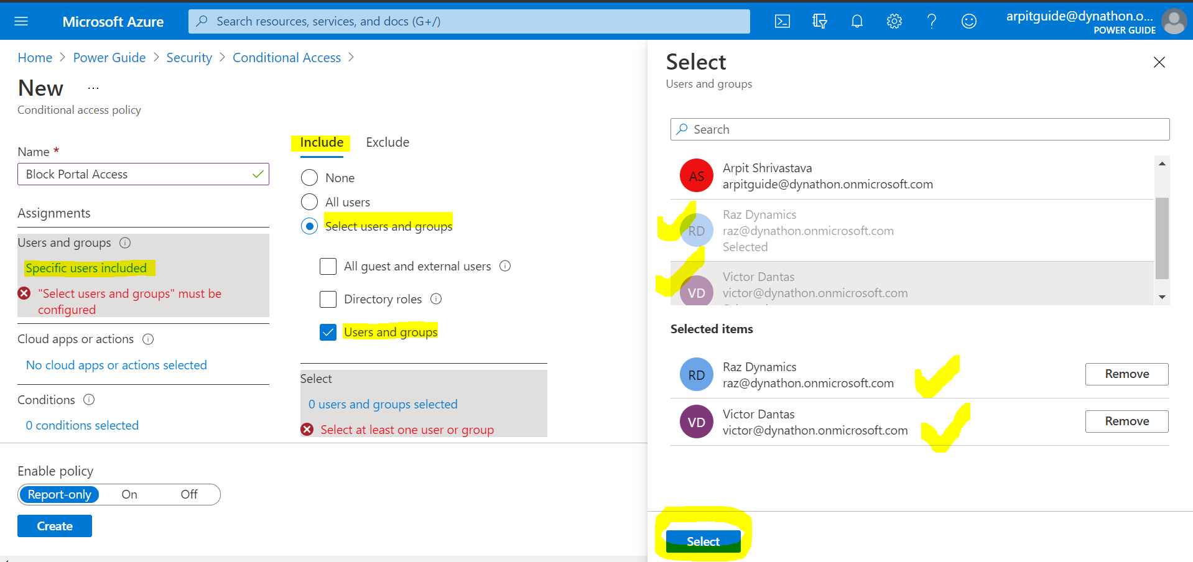
Task: Click the user list scrollbar thumb
Action: point(1162,238)
